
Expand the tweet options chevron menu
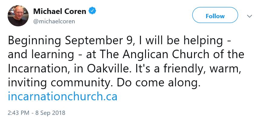point(249,16)
